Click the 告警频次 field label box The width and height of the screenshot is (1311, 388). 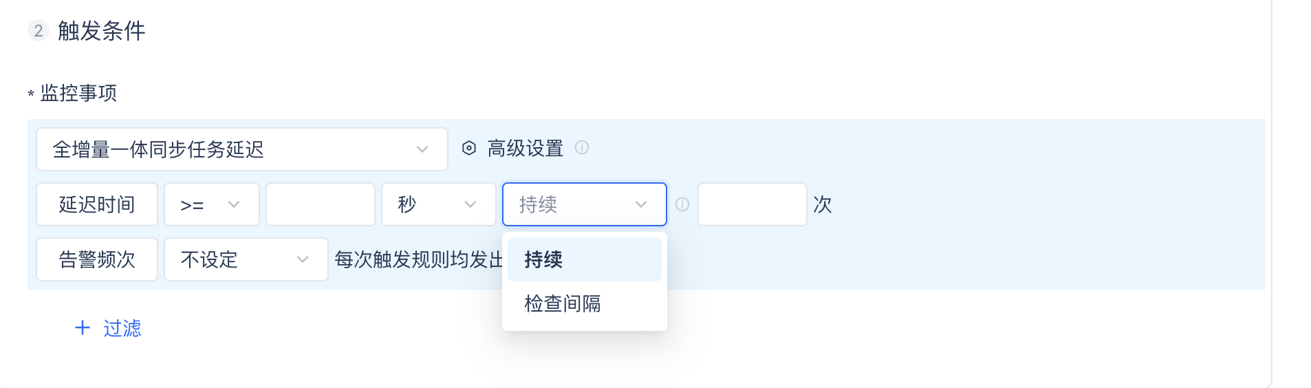point(97,259)
